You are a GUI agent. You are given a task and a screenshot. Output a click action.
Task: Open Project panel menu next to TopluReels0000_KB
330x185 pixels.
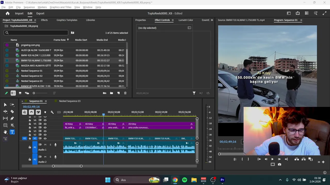click(x=35, y=20)
